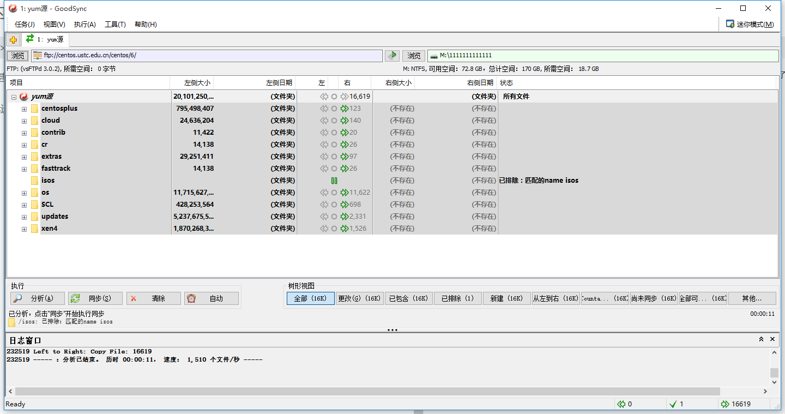This screenshot has height=414, width=785.
Task: Click the left arrow on fasttrack row
Action: (x=324, y=169)
